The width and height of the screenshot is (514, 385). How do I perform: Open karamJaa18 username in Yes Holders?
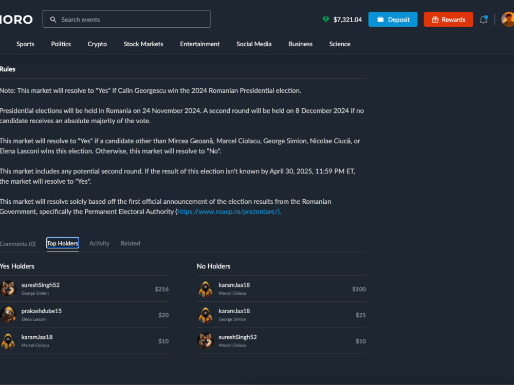coord(36,337)
